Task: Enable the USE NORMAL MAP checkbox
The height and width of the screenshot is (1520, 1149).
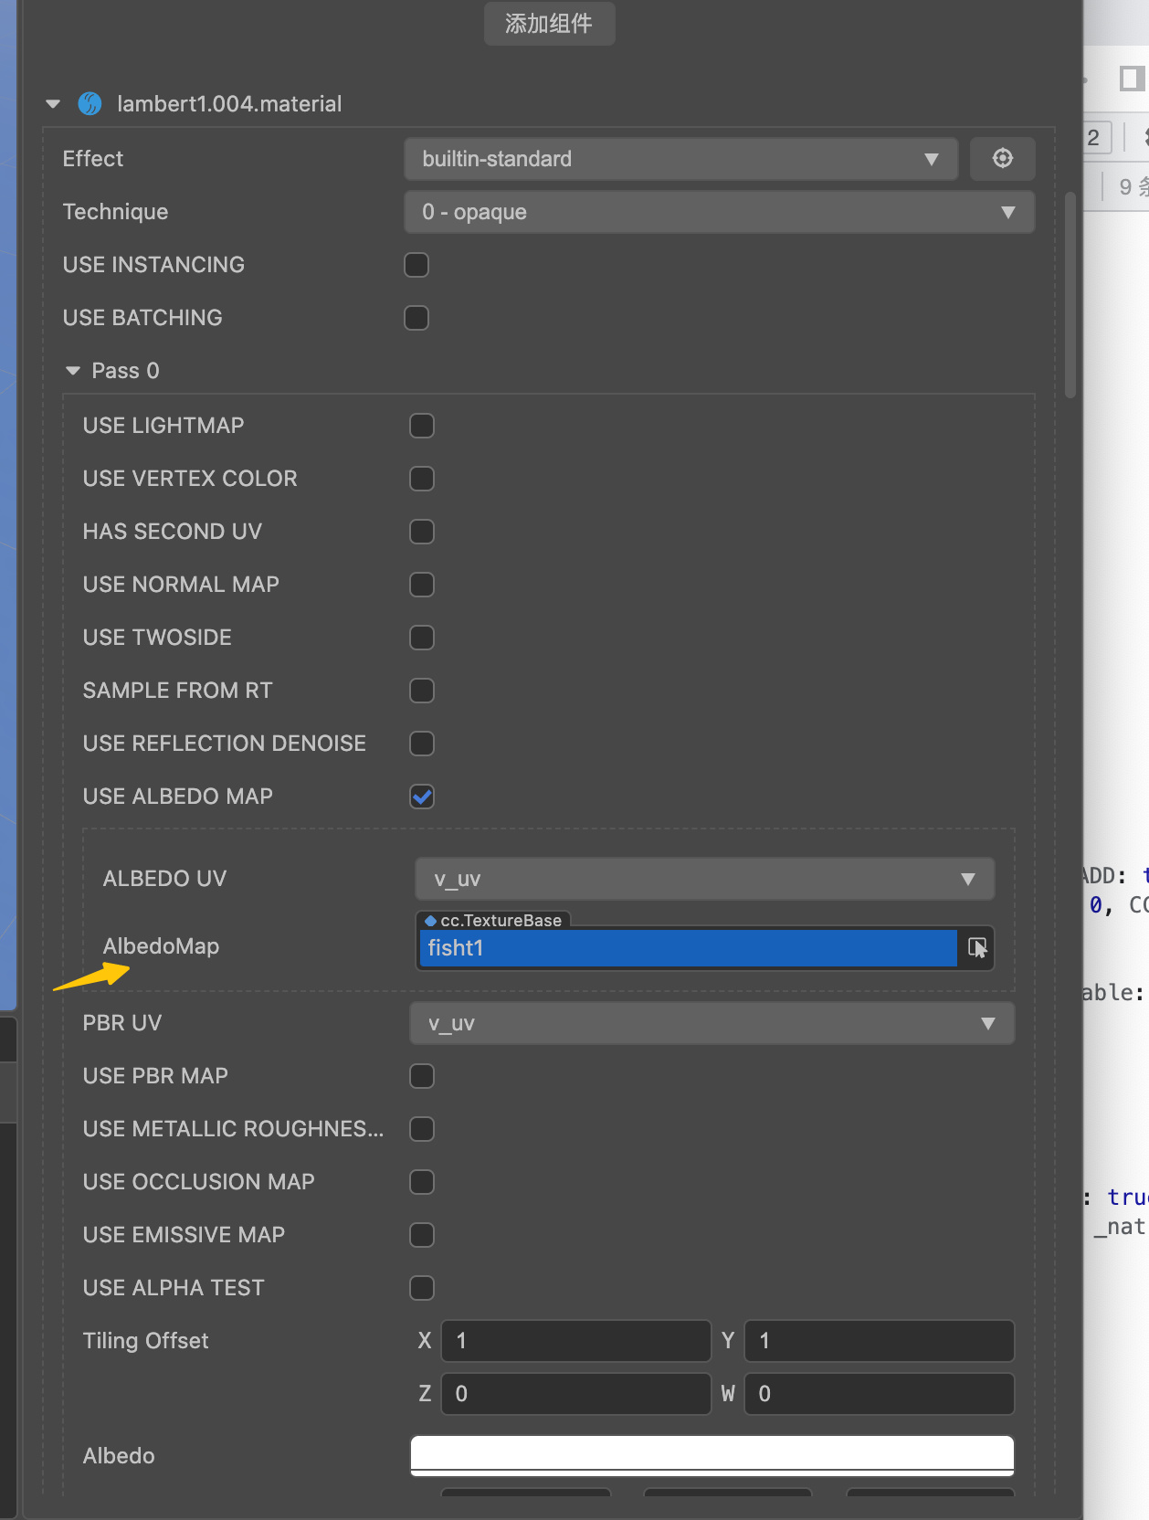Action: click(422, 585)
